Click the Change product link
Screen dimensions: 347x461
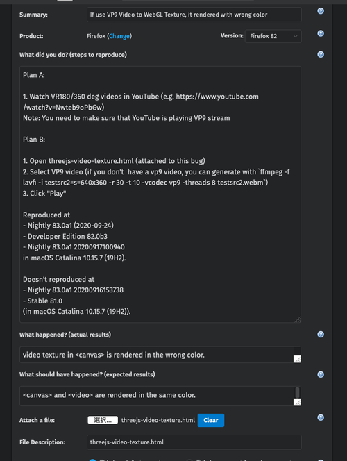[119, 36]
